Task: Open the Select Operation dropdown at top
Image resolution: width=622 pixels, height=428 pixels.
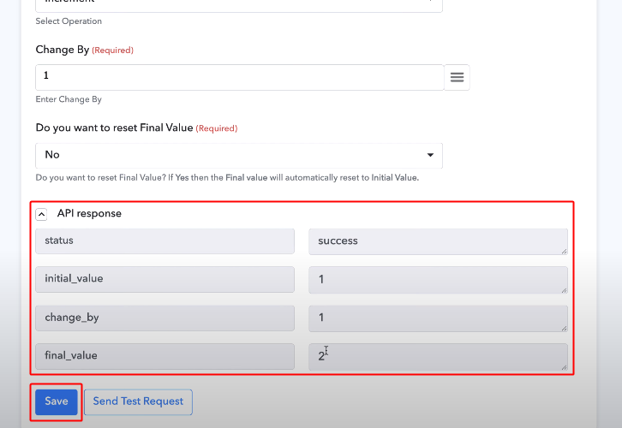Action: (x=239, y=3)
